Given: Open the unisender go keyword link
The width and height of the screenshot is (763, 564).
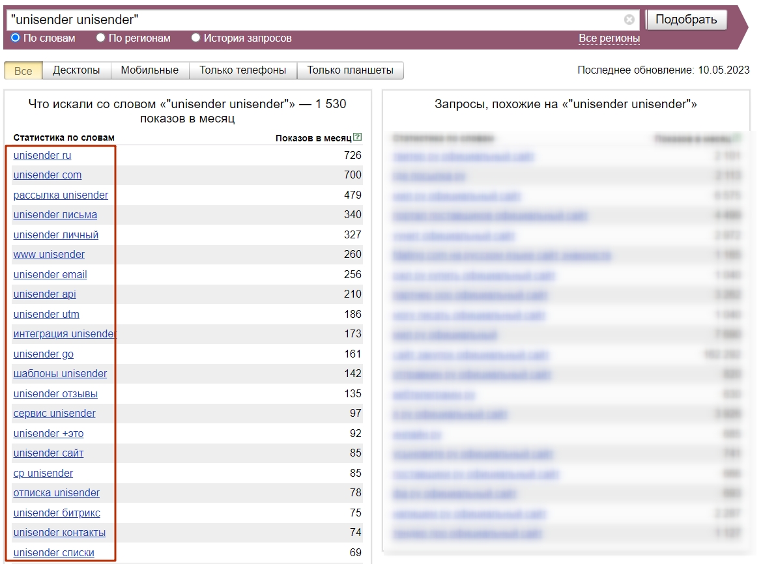Looking at the screenshot, I should click(x=44, y=354).
